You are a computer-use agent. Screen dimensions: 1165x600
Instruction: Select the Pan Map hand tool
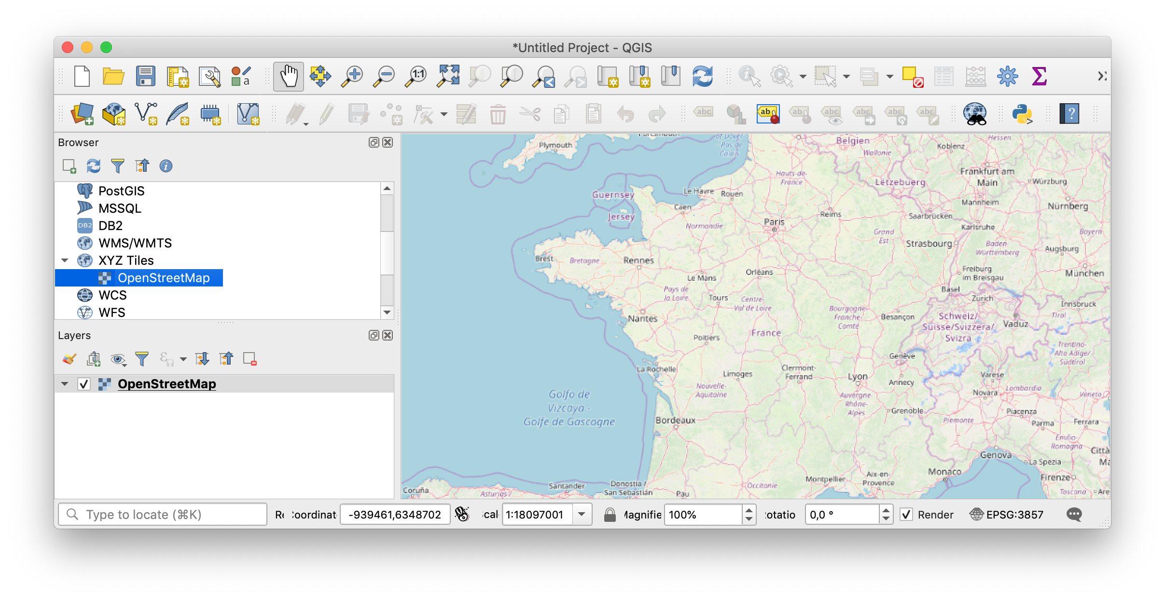tap(289, 76)
